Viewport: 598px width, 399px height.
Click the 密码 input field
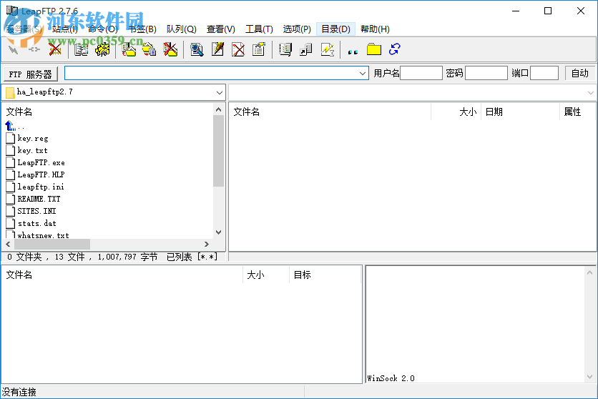point(486,73)
